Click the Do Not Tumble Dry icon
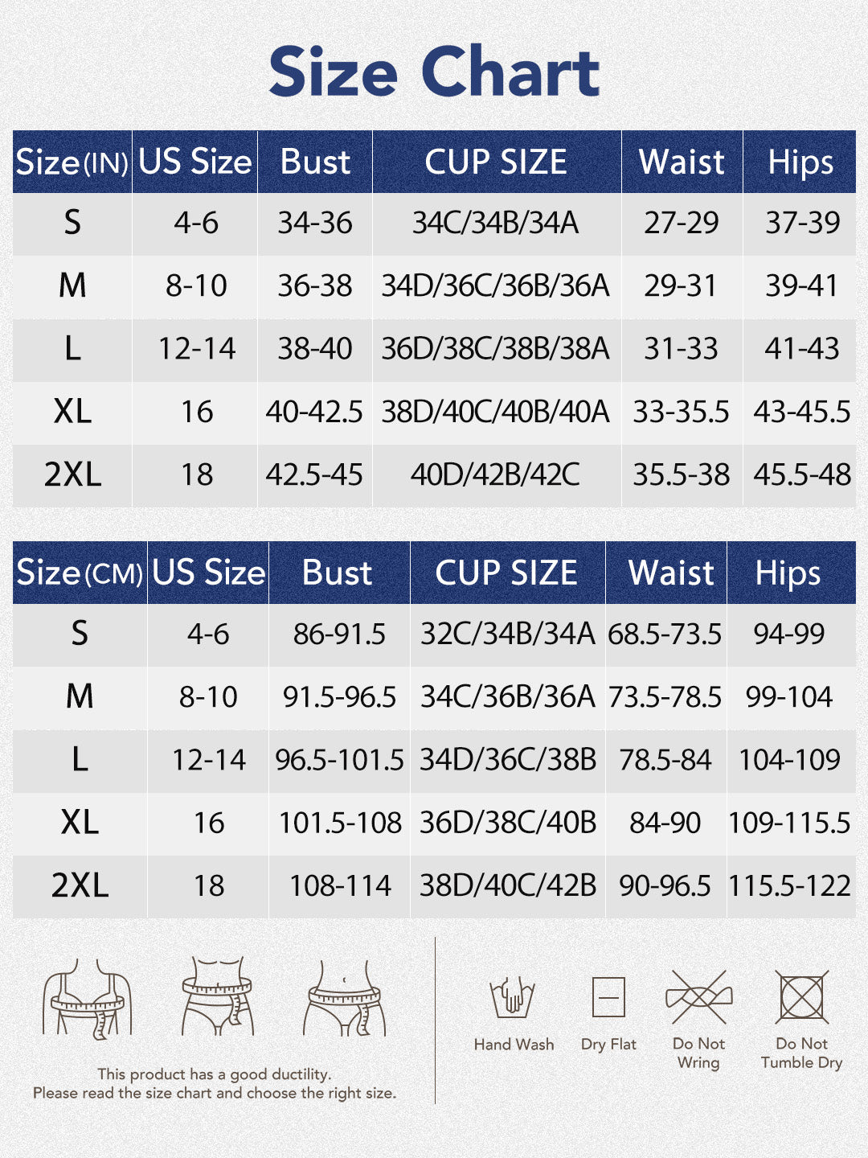 click(x=801, y=997)
